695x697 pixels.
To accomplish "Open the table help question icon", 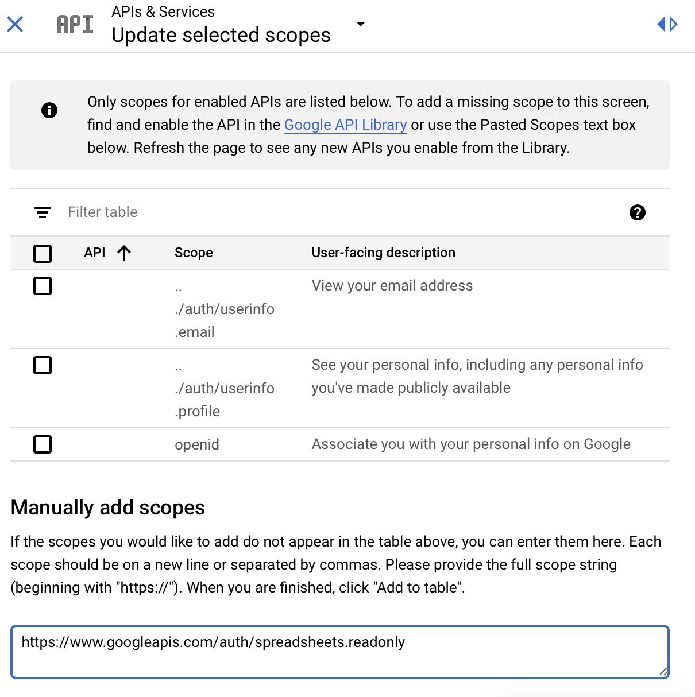I will click(x=637, y=212).
